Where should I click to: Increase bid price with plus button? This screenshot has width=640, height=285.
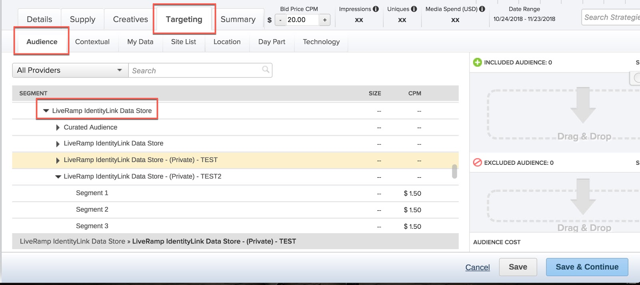(x=325, y=20)
